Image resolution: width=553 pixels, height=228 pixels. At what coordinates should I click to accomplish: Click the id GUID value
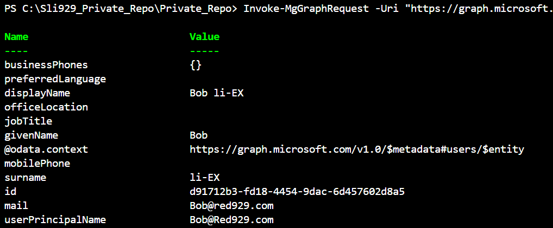click(x=297, y=192)
